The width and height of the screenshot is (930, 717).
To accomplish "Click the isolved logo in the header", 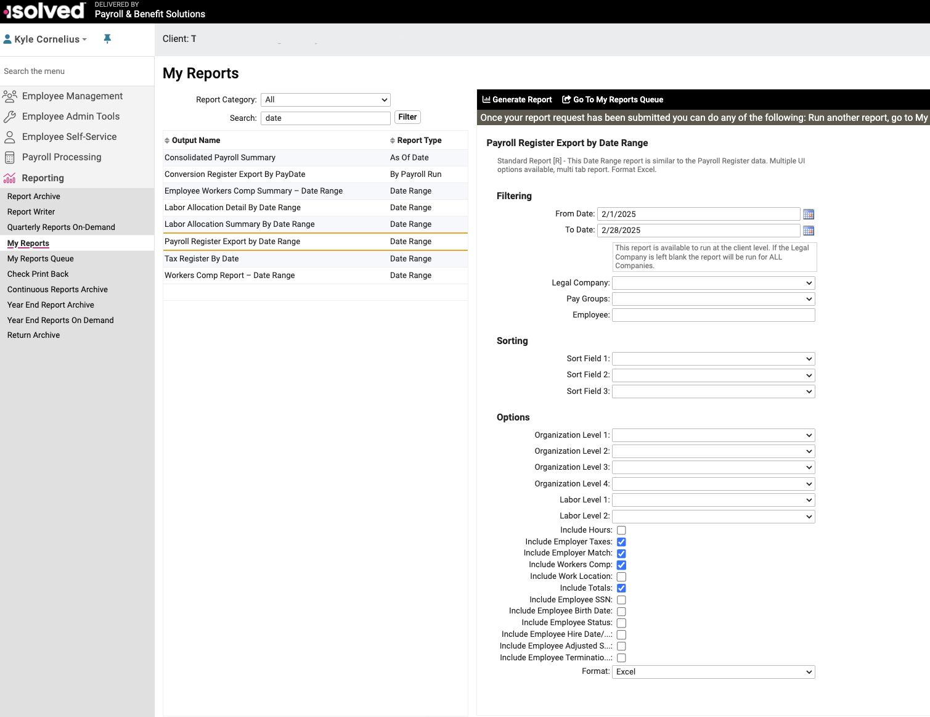I will (43, 10).
